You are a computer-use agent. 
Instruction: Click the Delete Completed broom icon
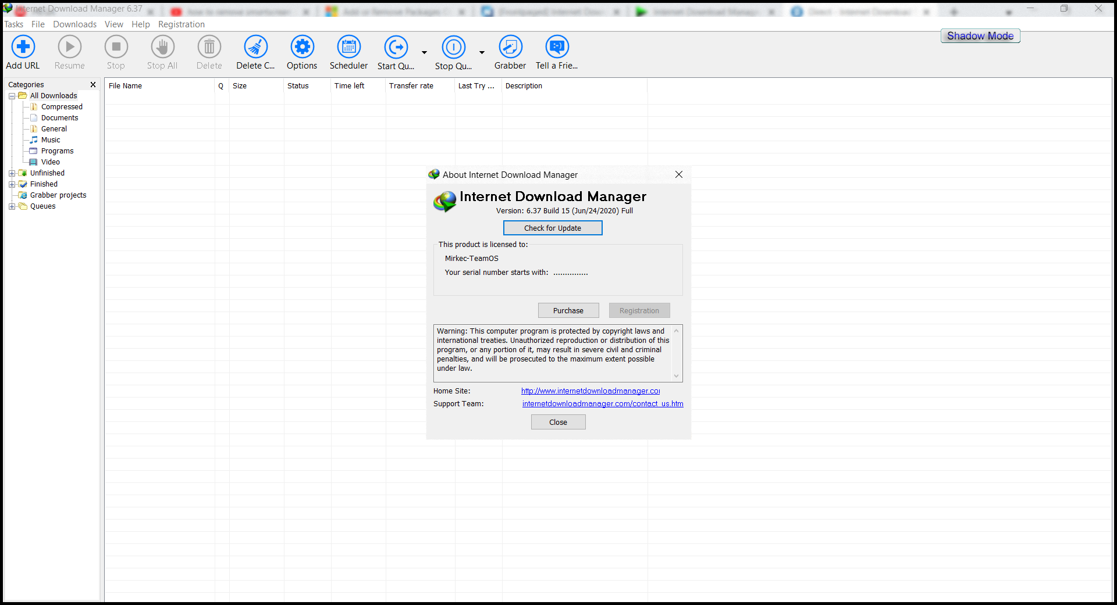tap(255, 47)
